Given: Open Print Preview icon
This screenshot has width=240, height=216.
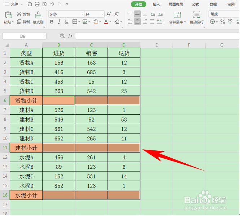Looking at the screenshot, I should pos(45,4).
